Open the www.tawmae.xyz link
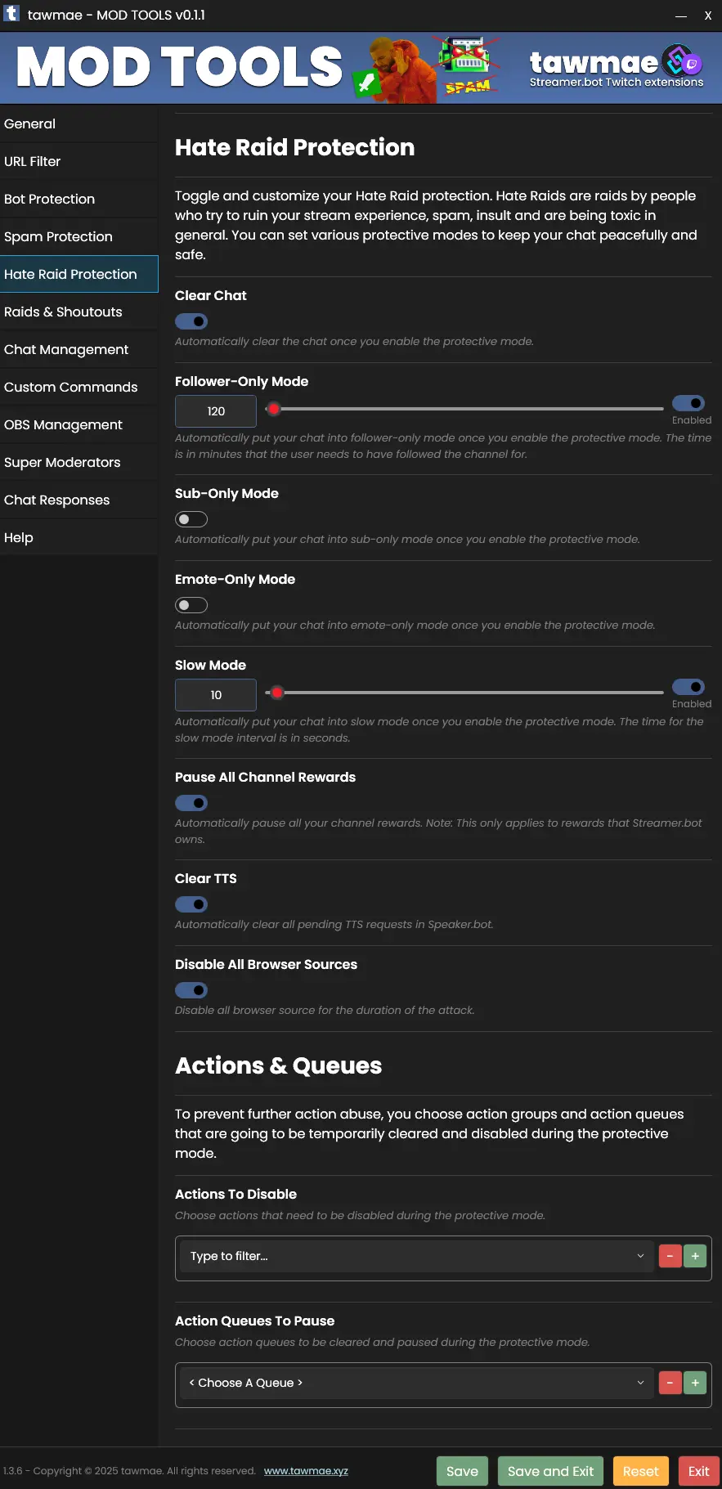The image size is (722, 1489). tap(306, 1471)
